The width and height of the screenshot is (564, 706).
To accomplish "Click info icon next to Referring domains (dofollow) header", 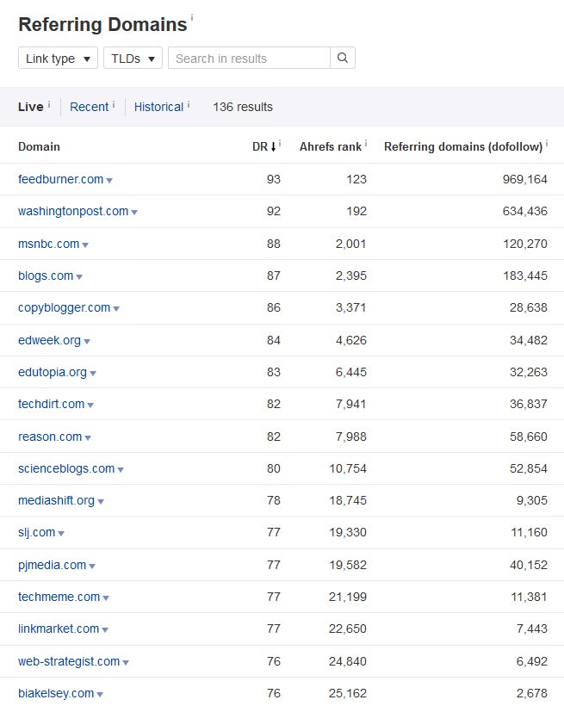I will pyautogui.click(x=547, y=144).
